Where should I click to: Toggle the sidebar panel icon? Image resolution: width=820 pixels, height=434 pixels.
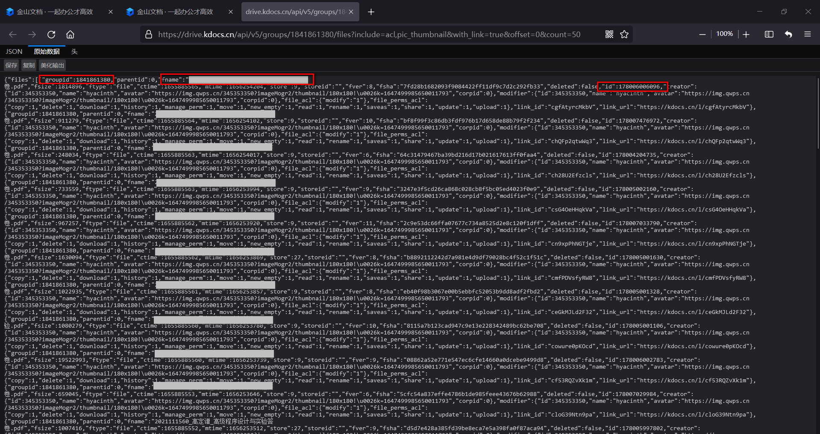tap(769, 34)
